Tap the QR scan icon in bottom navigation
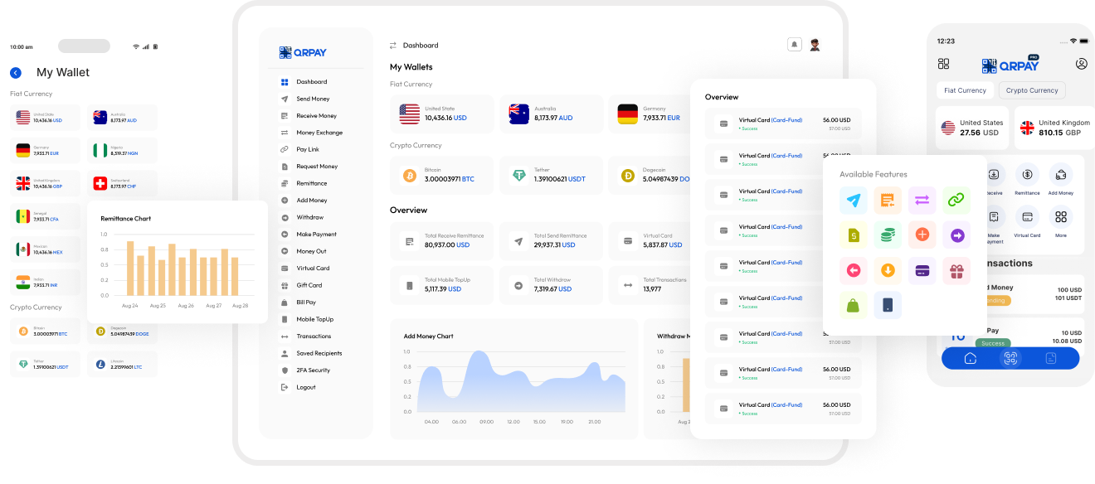The height and width of the screenshot is (484, 1095). click(1010, 358)
